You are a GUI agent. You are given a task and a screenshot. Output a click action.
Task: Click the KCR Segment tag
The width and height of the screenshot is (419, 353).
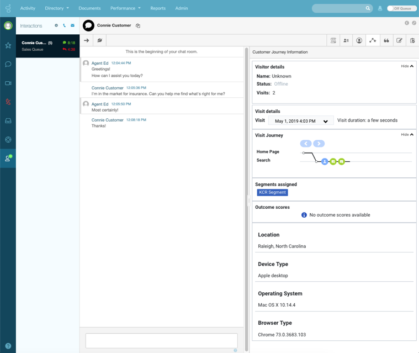pyautogui.click(x=272, y=192)
